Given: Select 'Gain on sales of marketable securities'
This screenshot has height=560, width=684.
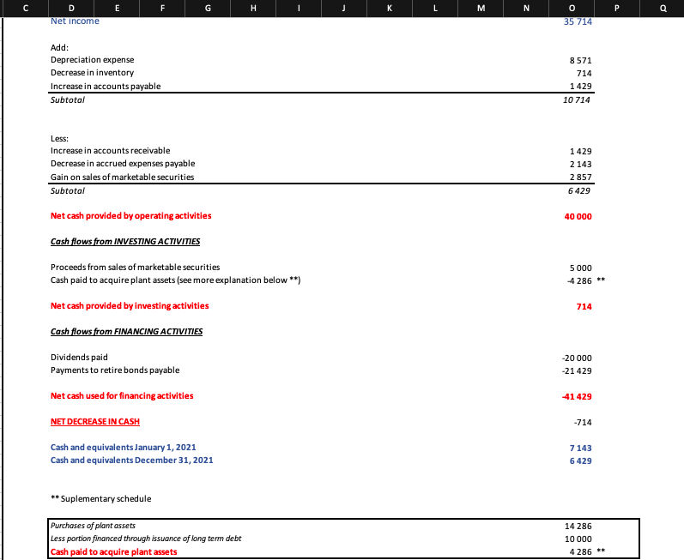Looking at the screenshot, I should click(122, 177).
